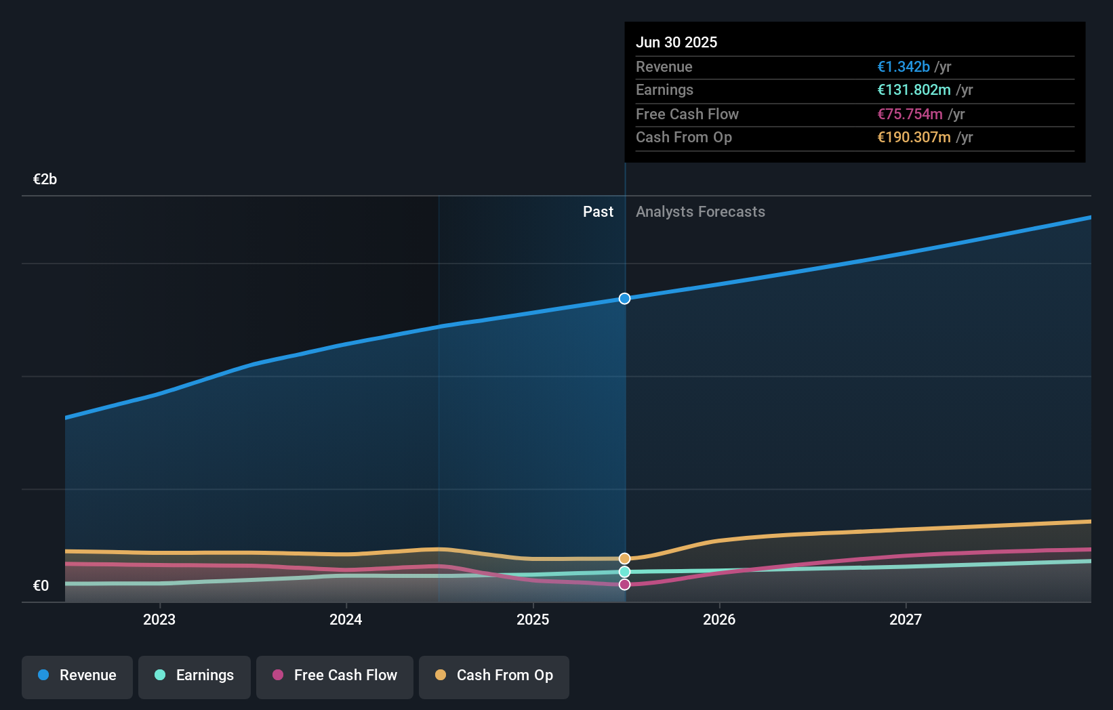Click the Earnings value link in tooltip
1113x710 pixels.
(x=915, y=90)
